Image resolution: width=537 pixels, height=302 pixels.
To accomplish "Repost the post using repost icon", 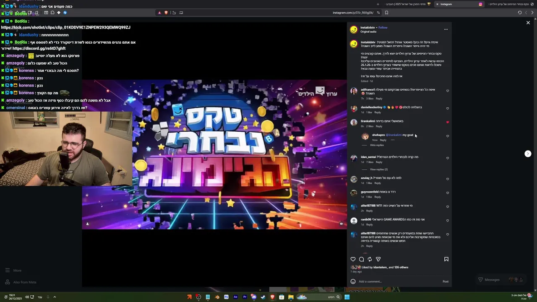I will 370,259.
